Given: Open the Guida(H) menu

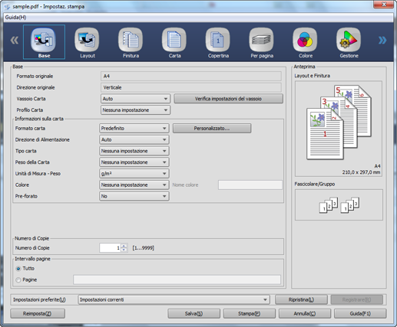Looking at the screenshot, I should pos(15,18).
